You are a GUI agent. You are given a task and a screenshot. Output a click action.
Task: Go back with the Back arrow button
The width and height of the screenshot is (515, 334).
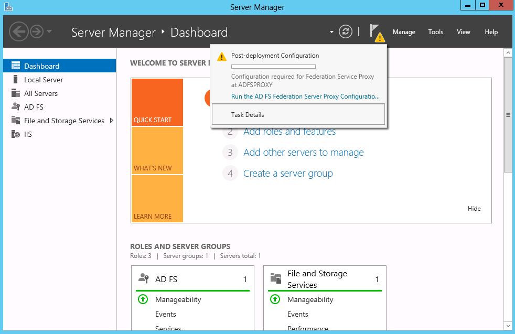pos(19,31)
